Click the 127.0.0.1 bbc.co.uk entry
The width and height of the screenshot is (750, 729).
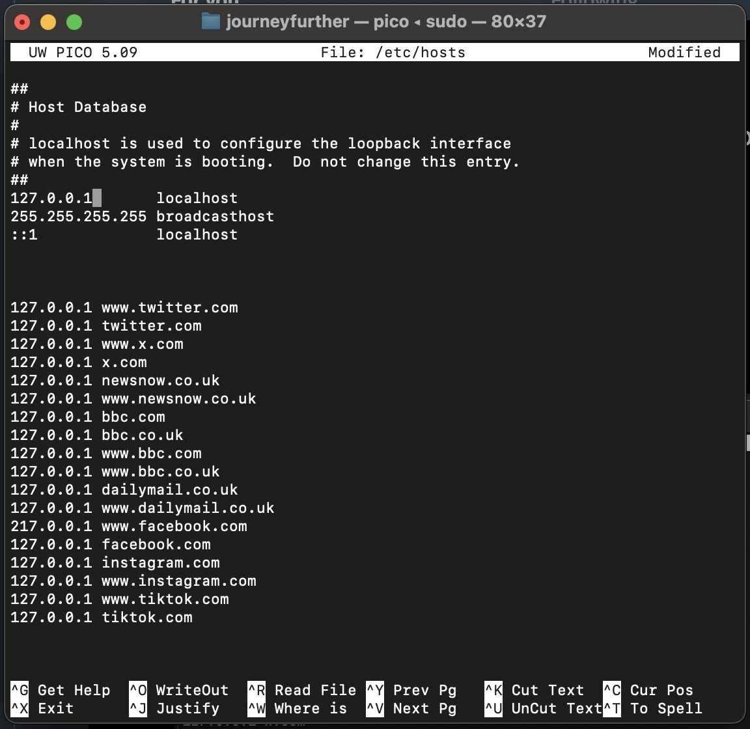(x=96, y=434)
